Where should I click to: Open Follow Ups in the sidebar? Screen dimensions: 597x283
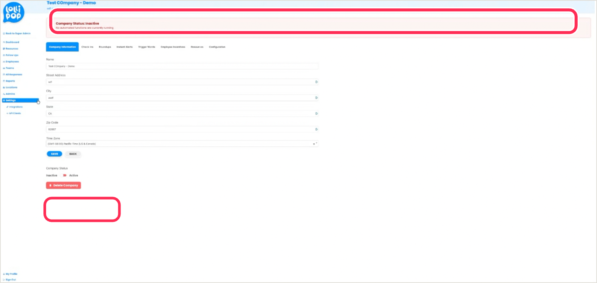pos(11,55)
